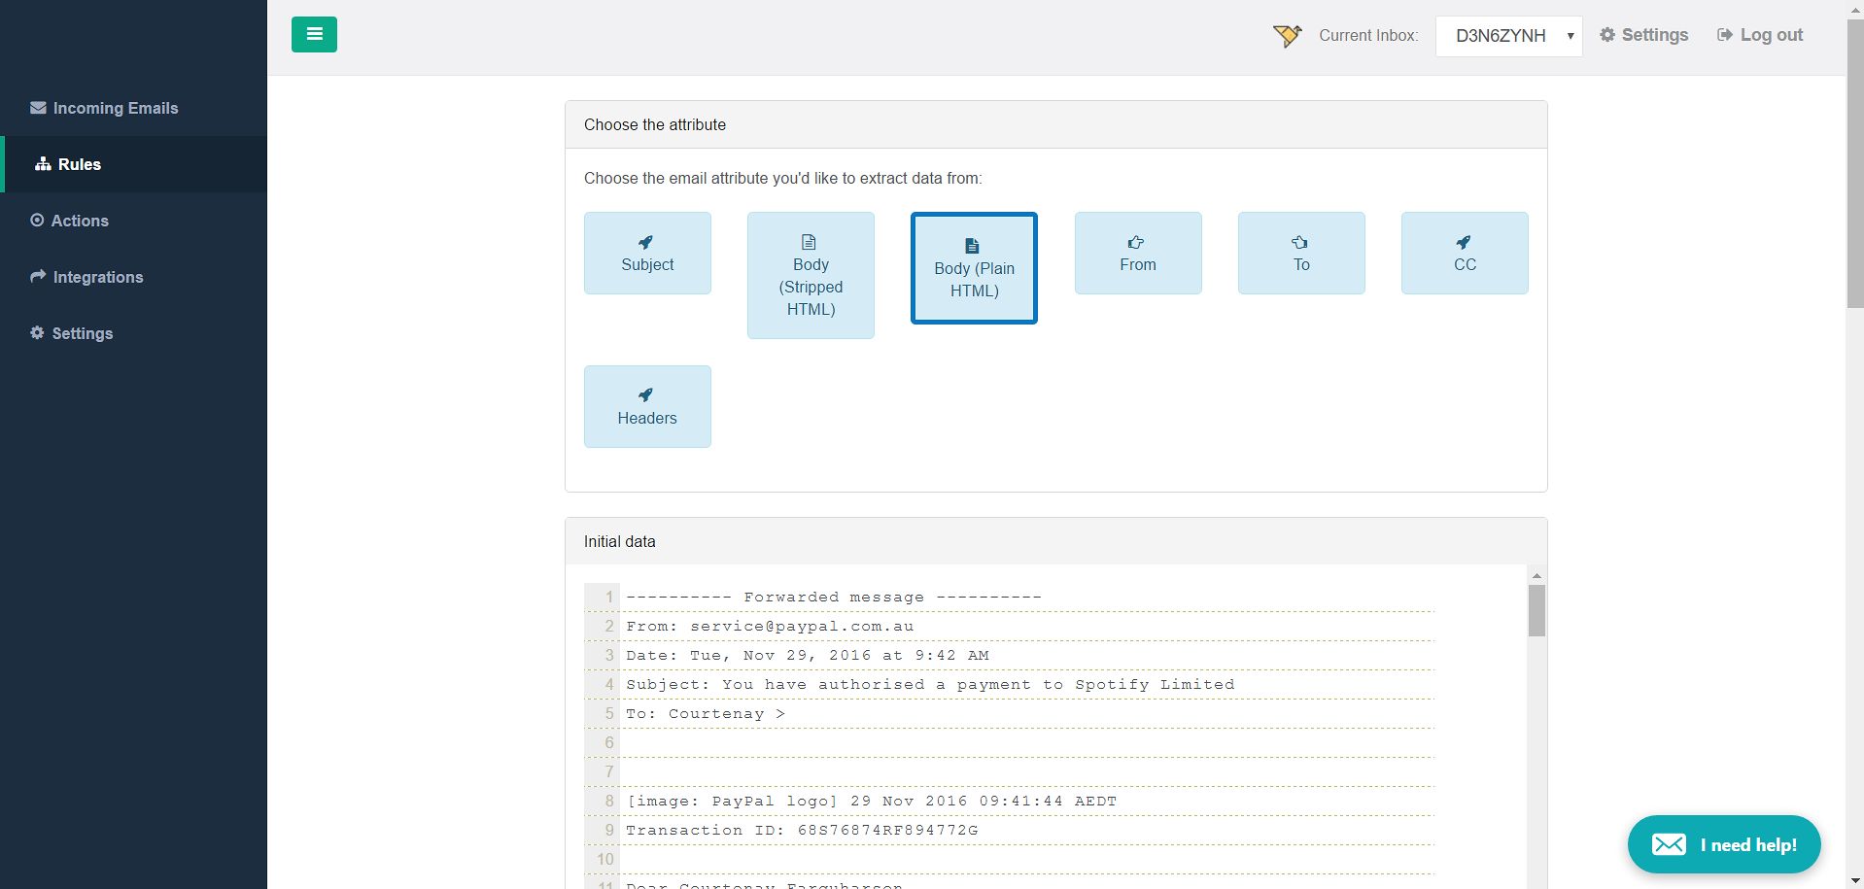Select the CC attribute tile

point(1464,254)
